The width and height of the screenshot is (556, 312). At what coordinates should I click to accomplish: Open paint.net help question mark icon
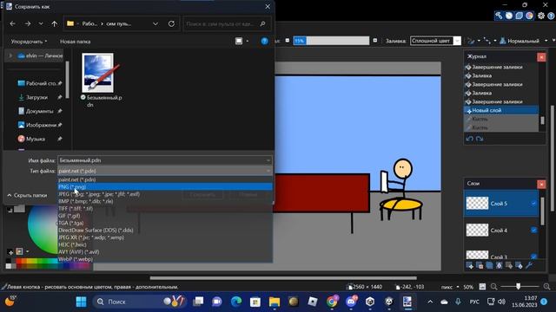tap(551, 16)
